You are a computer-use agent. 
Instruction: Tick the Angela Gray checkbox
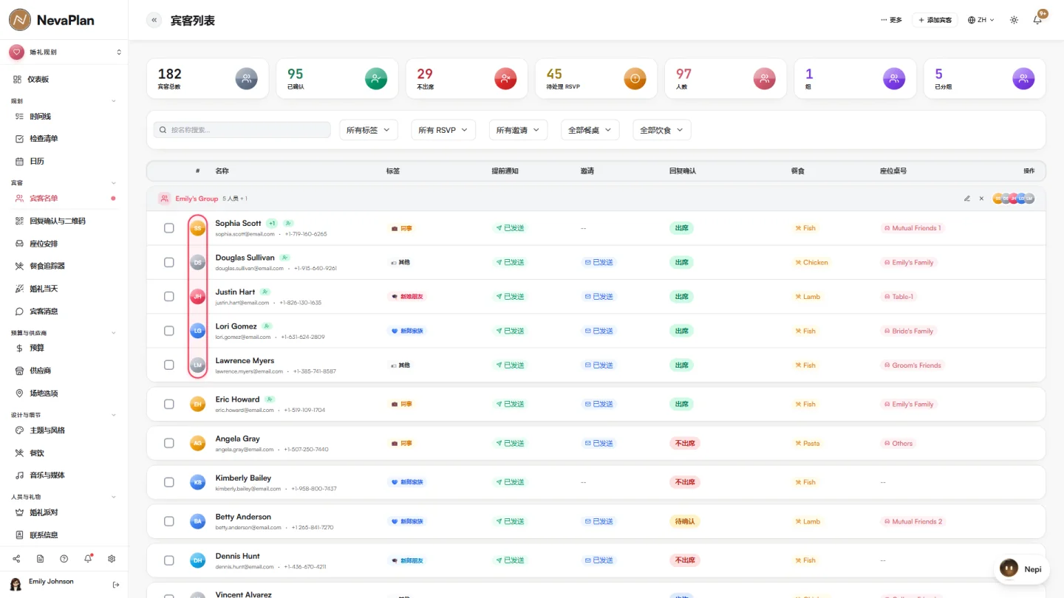pos(169,443)
